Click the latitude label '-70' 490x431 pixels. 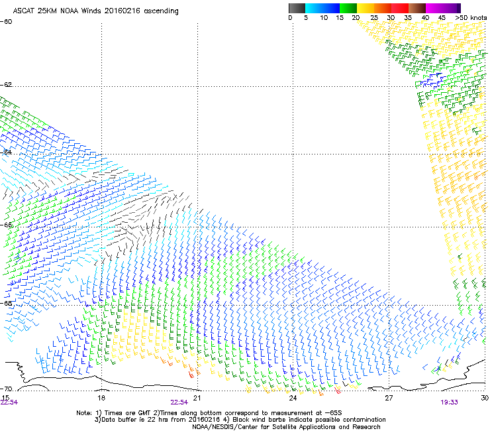point(6,389)
